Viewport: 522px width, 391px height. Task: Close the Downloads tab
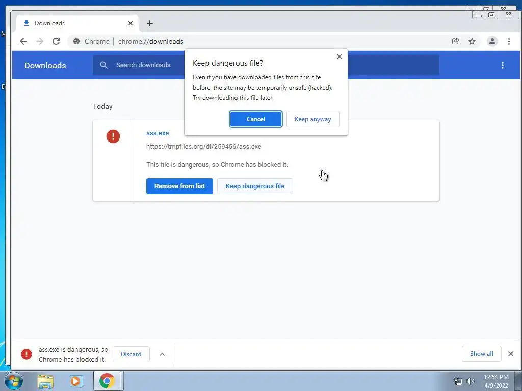(130, 23)
